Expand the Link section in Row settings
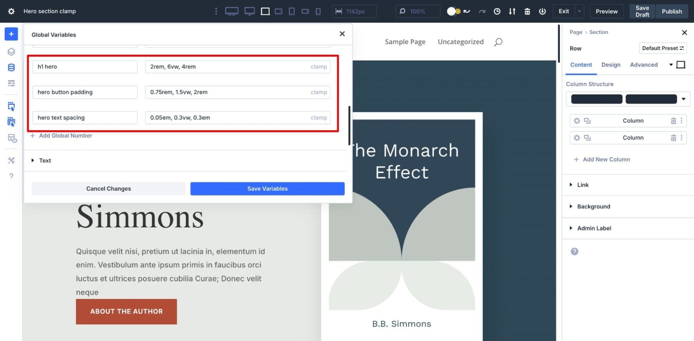 [x=583, y=185]
